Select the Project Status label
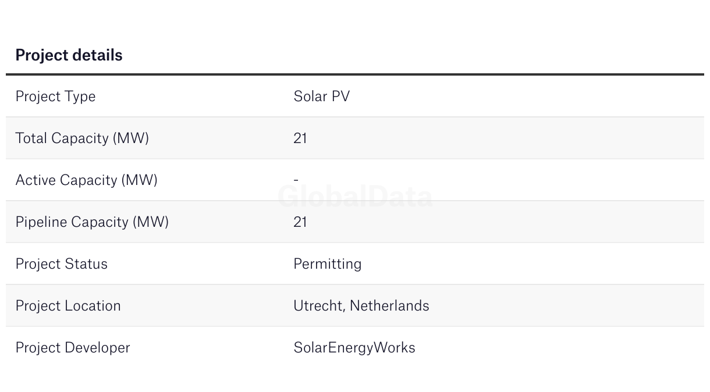710x392 pixels. tap(62, 264)
